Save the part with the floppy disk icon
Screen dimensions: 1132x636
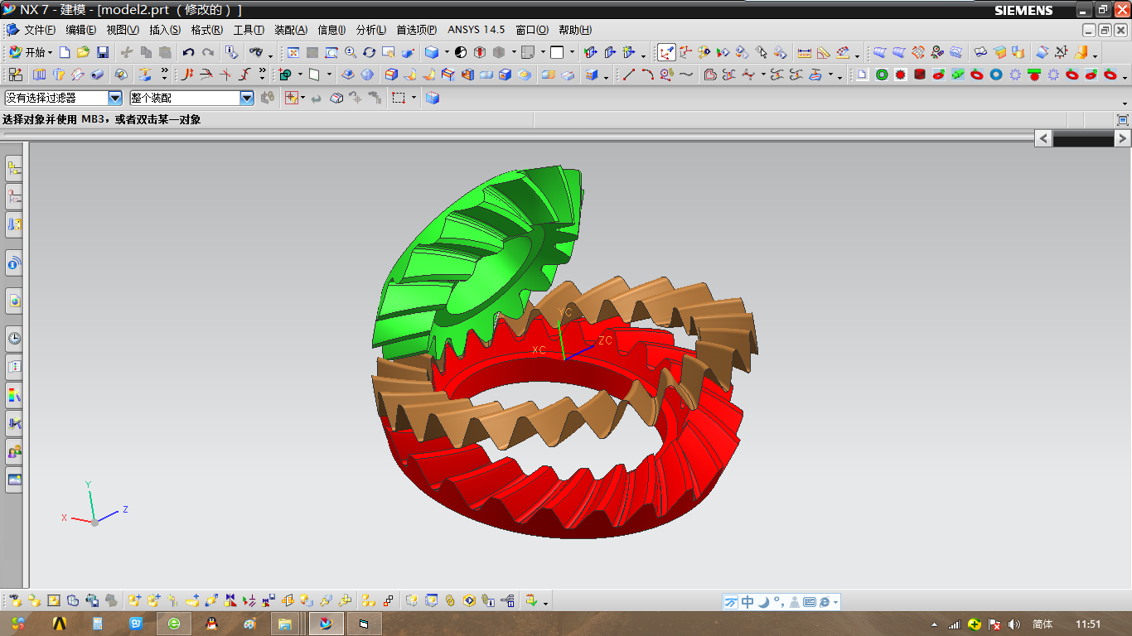tap(103, 52)
